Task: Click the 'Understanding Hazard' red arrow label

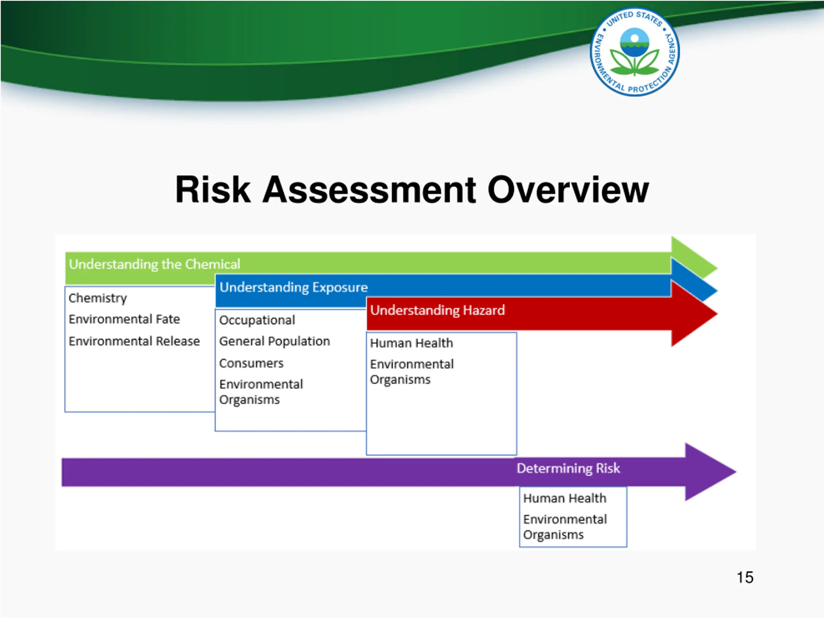Action: tap(437, 310)
